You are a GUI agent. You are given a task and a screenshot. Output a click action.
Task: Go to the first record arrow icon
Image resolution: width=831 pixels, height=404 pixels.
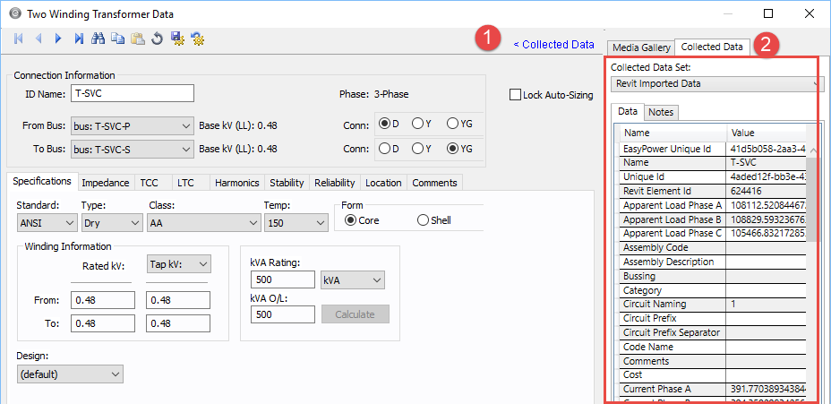[x=19, y=39]
